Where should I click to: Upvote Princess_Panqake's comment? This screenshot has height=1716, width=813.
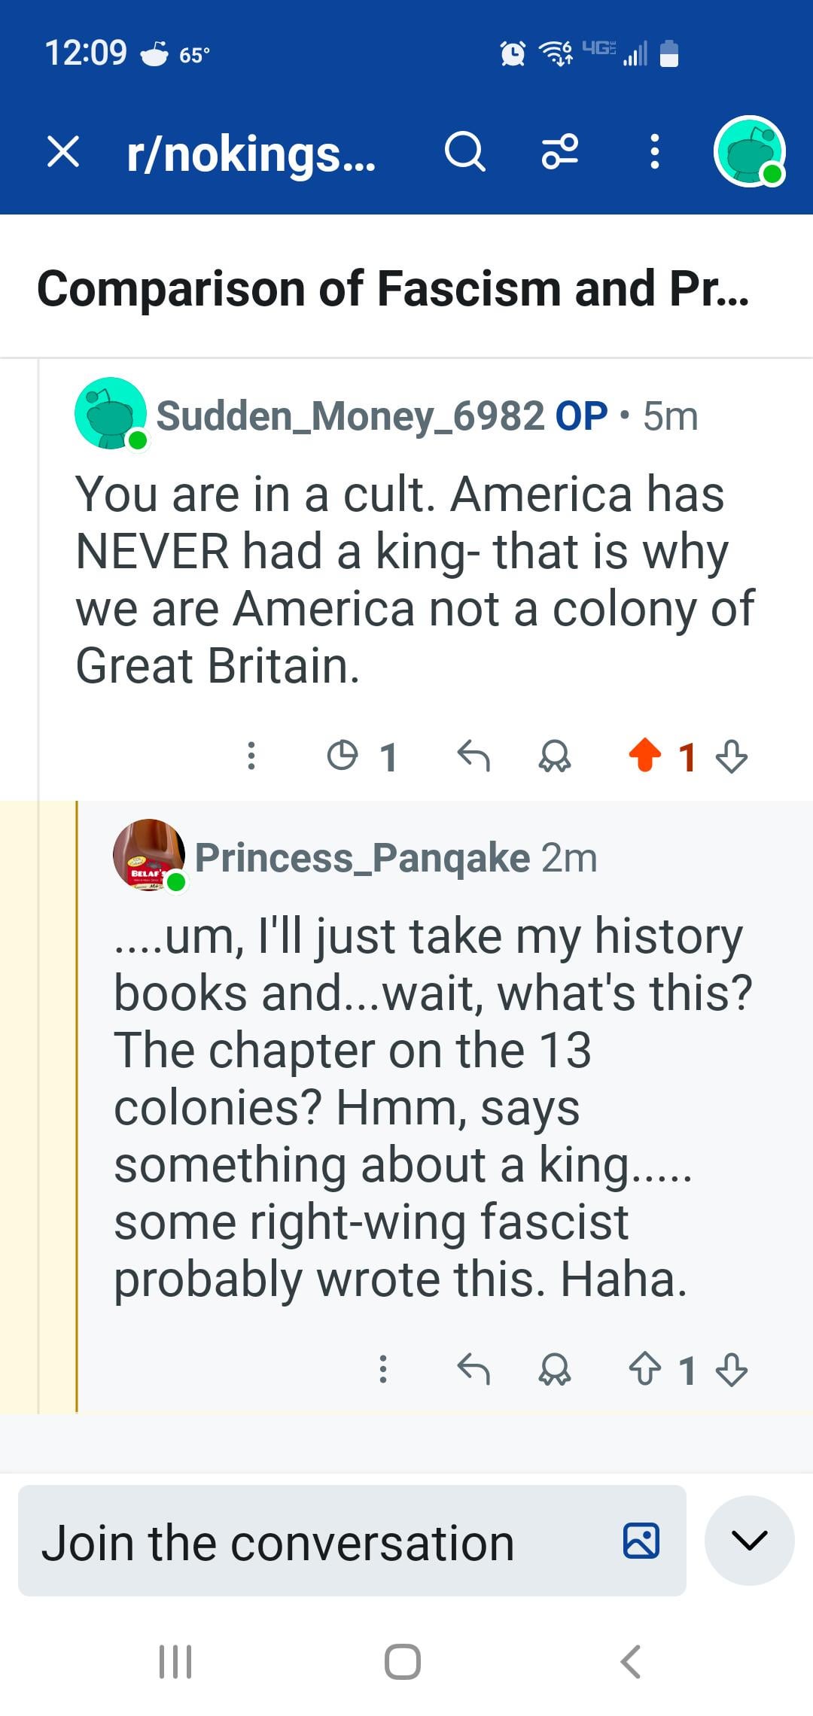[x=645, y=1369]
